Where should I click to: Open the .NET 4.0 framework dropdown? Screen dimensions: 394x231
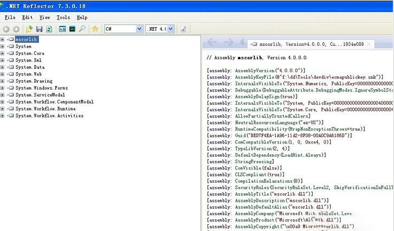[x=171, y=29]
